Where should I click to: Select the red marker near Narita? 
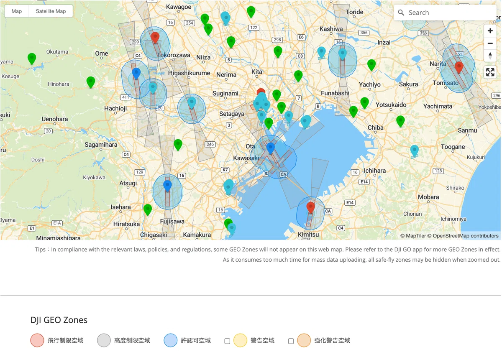point(459,67)
